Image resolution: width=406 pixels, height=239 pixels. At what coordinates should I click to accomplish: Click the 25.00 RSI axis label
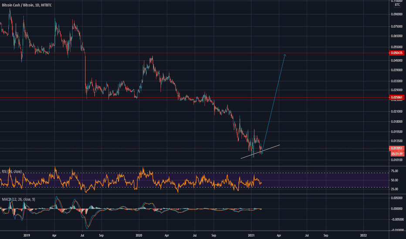coord(394,189)
